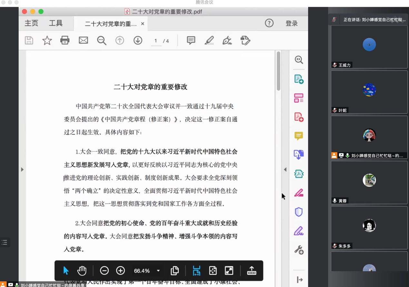This screenshot has width=409, height=287.
Task: Activate the arrow selection tool
Action: click(x=66, y=271)
